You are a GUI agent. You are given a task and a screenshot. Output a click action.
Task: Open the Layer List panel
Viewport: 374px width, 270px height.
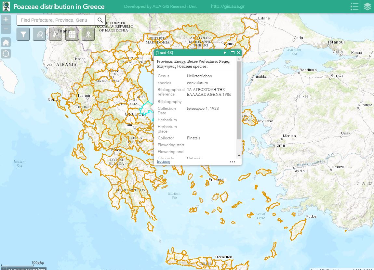pos(367,6)
